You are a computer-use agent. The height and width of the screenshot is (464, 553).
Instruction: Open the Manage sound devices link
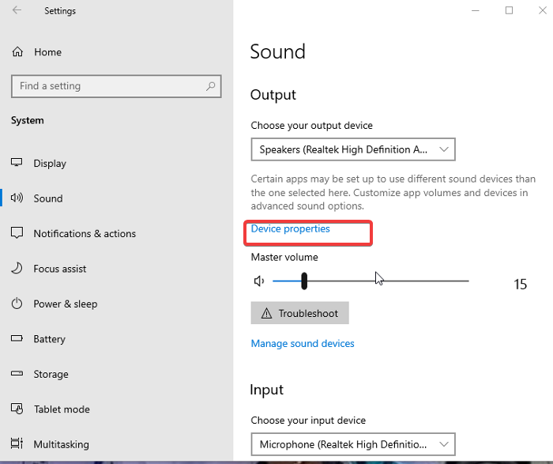(303, 344)
